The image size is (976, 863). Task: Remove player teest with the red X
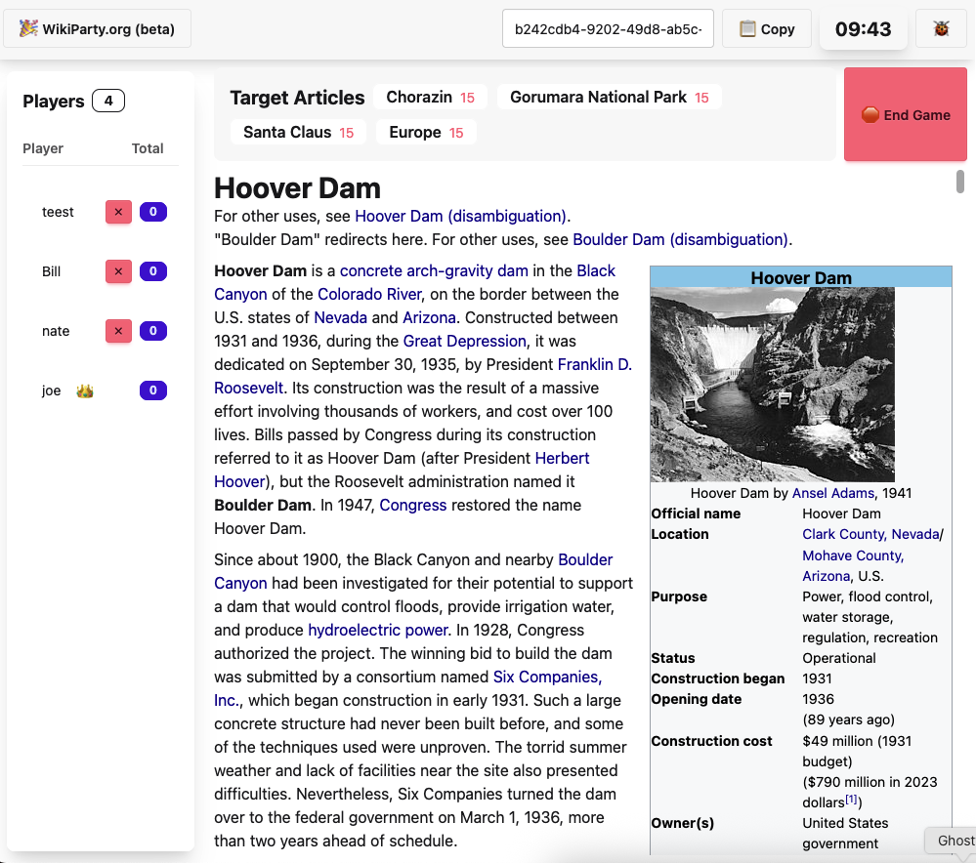click(118, 212)
